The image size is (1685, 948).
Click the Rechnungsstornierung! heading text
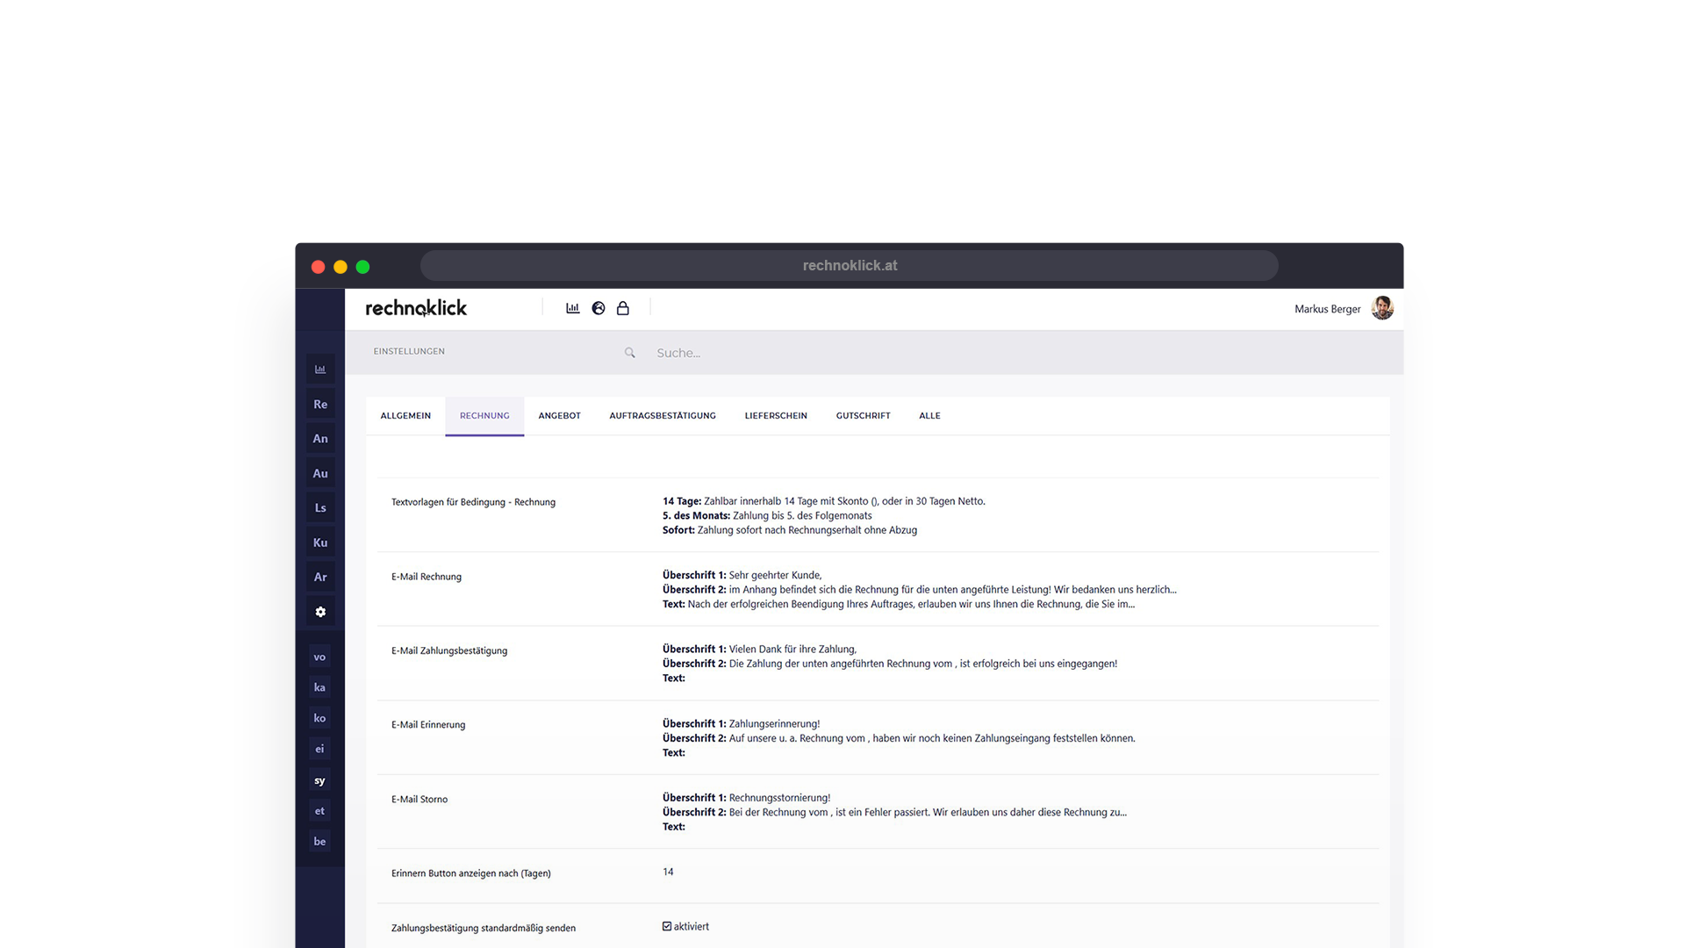[x=779, y=798]
